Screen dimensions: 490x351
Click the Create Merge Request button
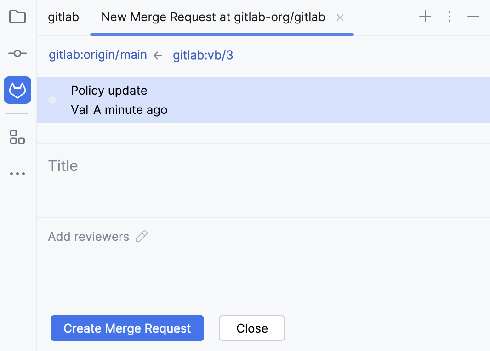click(127, 328)
